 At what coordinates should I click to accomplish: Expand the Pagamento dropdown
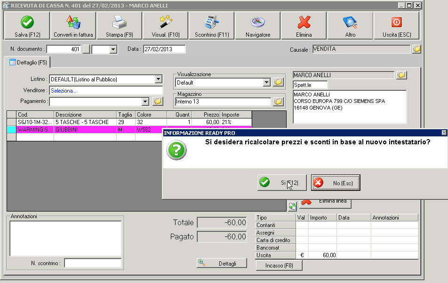click(145, 101)
